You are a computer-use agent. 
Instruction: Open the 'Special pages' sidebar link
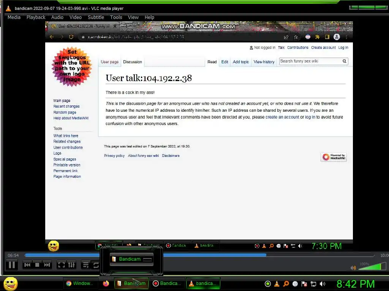click(x=65, y=160)
